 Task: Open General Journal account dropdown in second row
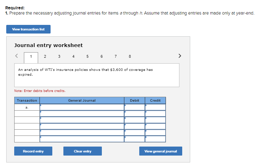point(82,114)
